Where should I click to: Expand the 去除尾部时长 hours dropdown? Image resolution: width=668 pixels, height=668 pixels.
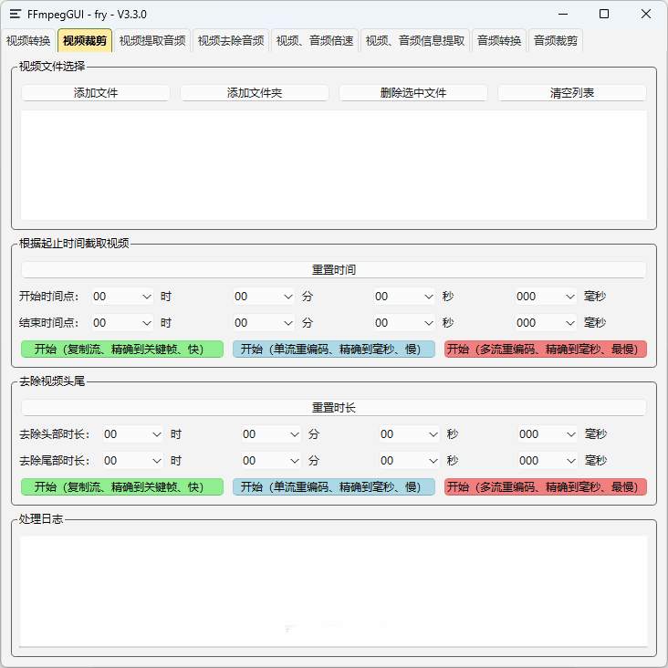click(132, 461)
